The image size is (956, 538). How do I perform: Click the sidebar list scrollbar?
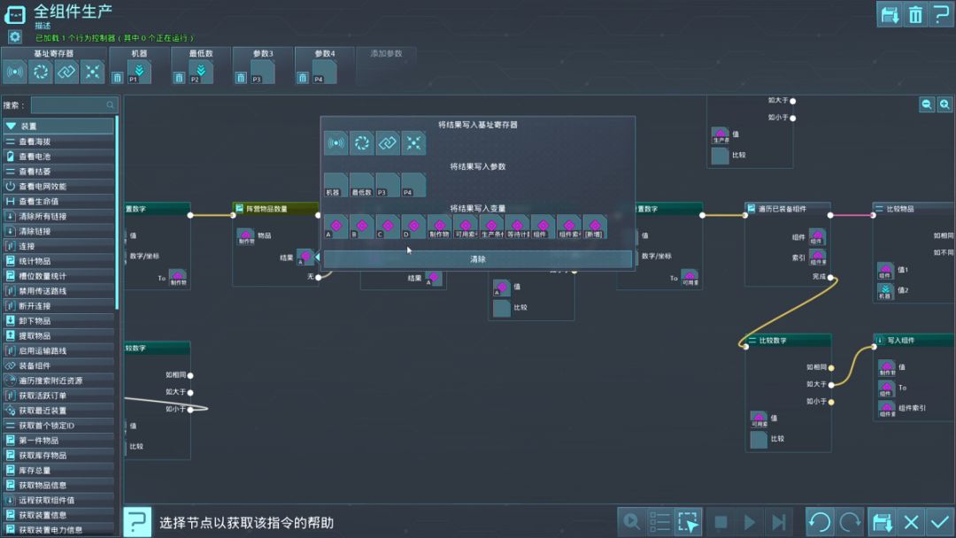coord(117,213)
